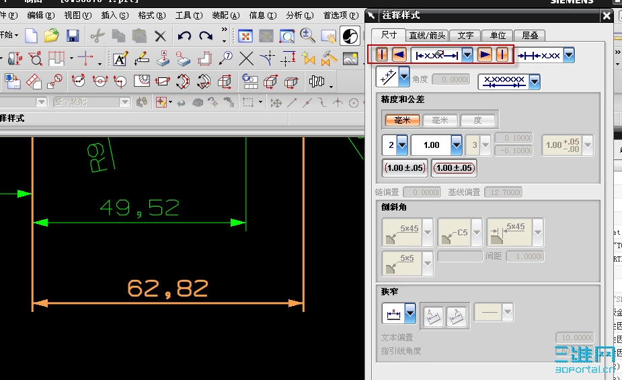This screenshot has width=622, height=380.
Task: Select the Diameter Dimension circle icon
Action: pyautogui.click(x=36, y=59)
